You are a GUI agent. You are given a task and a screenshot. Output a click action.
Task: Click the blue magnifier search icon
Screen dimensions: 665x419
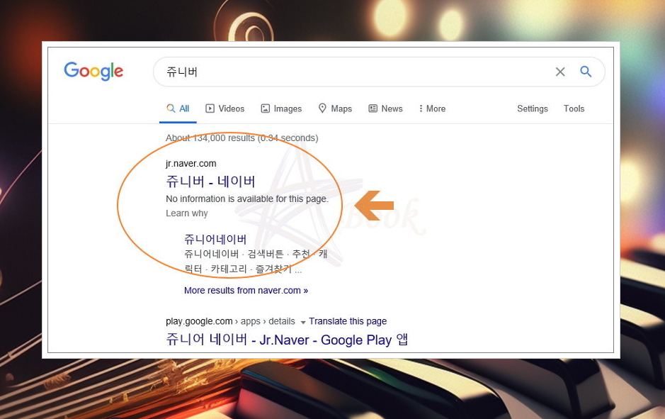pyautogui.click(x=586, y=72)
